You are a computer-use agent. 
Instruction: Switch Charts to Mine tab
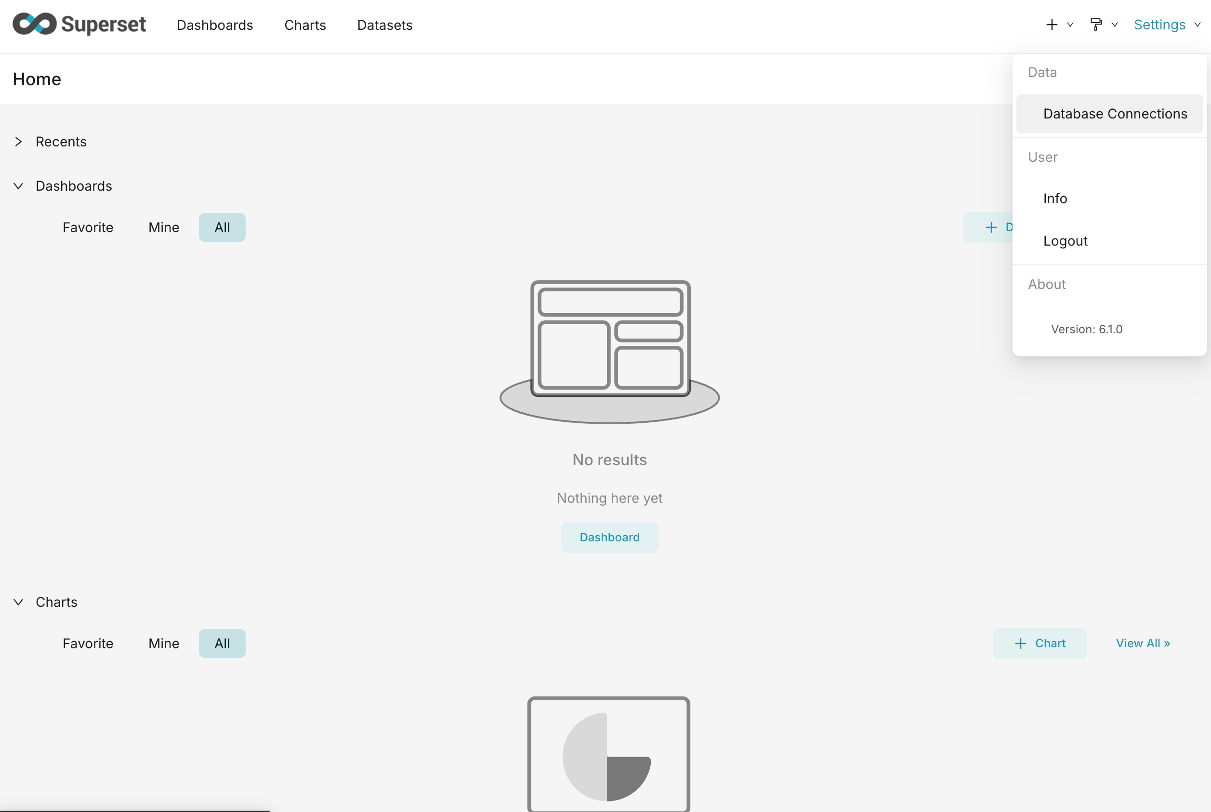(x=164, y=643)
